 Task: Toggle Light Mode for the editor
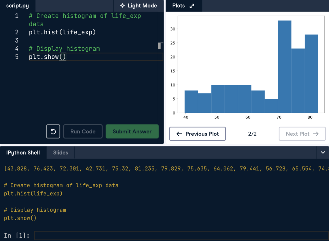pos(138,6)
